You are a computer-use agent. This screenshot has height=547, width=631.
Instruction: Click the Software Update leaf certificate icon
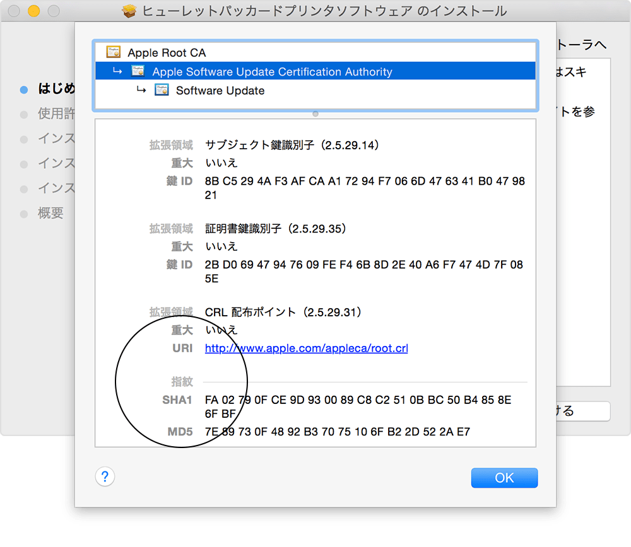[x=162, y=89]
